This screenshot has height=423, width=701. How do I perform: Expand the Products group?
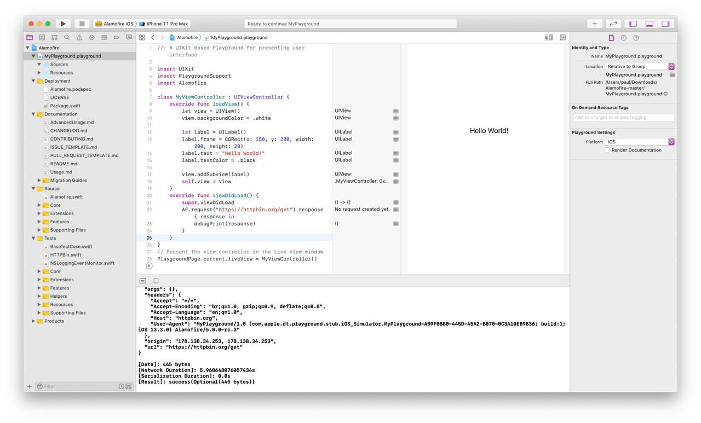click(33, 321)
